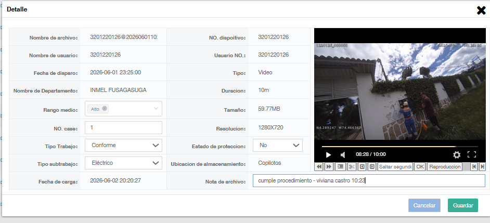Image resolution: width=490 pixels, height=223 pixels.
Task: Jump to next file icon
Action: point(482,167)
